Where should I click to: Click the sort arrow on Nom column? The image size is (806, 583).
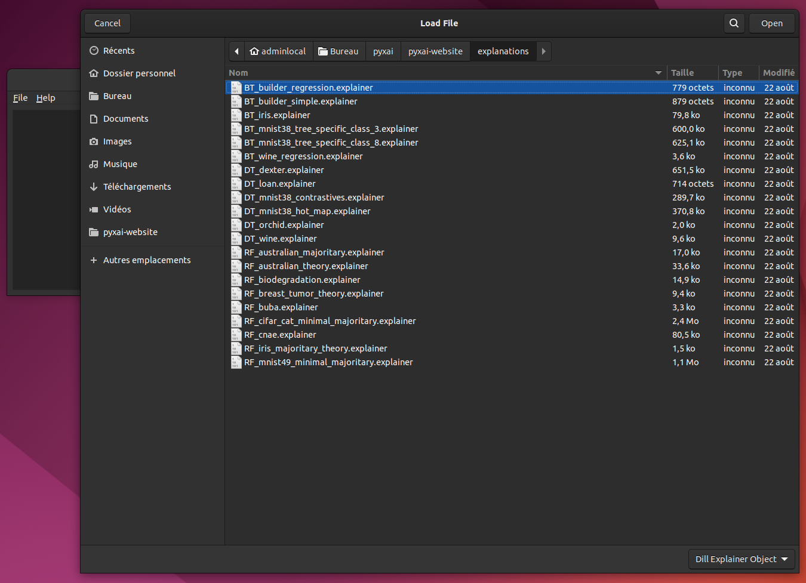click(658, 72)
